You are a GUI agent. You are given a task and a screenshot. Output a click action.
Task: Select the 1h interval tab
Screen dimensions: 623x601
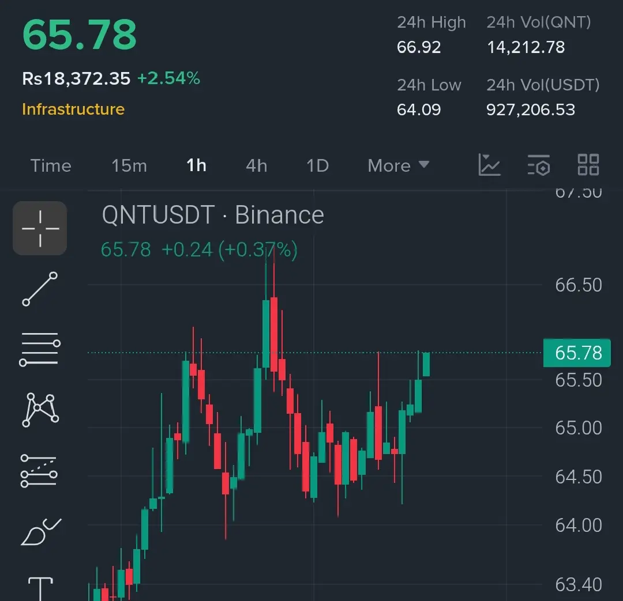pyautogui.click(x=196, y=165)
